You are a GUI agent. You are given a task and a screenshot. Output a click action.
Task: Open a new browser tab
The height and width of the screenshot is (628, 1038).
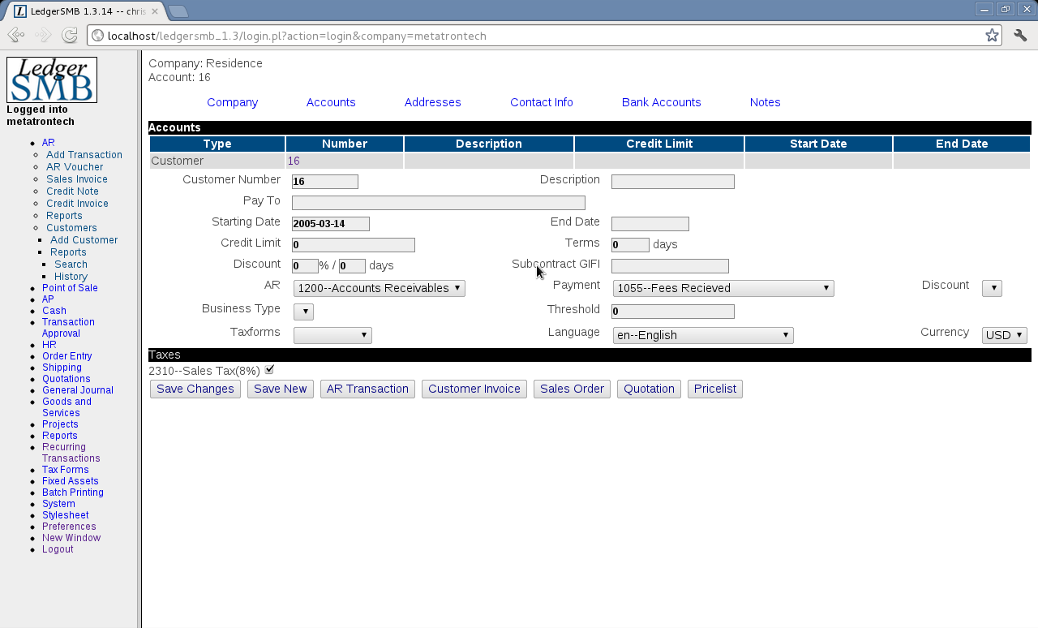click(x=178, y=11)
